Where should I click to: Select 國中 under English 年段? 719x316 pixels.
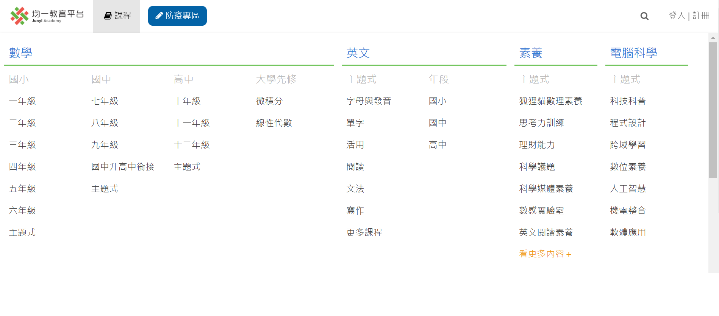(438, 123)
